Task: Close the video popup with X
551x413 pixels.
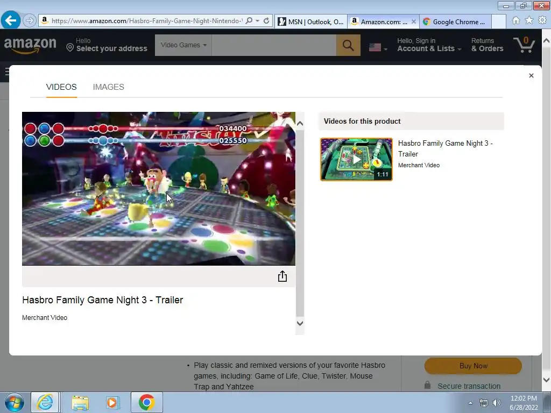Action: [x=531, y=75]
